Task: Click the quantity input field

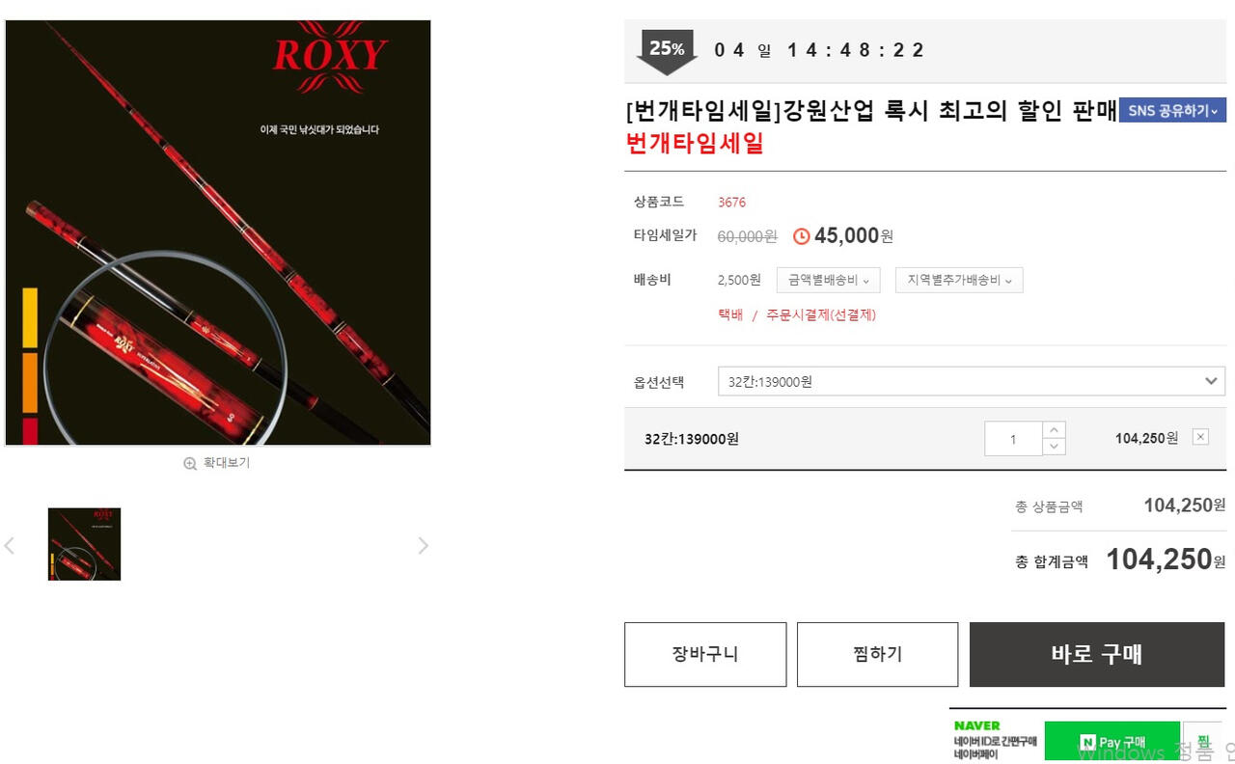Action: coord(1013,439)
